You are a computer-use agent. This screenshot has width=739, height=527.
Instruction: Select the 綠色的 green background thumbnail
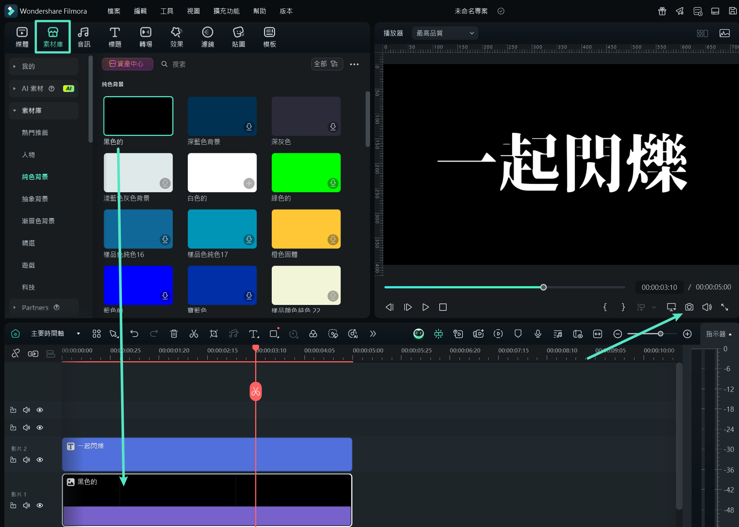306,172
